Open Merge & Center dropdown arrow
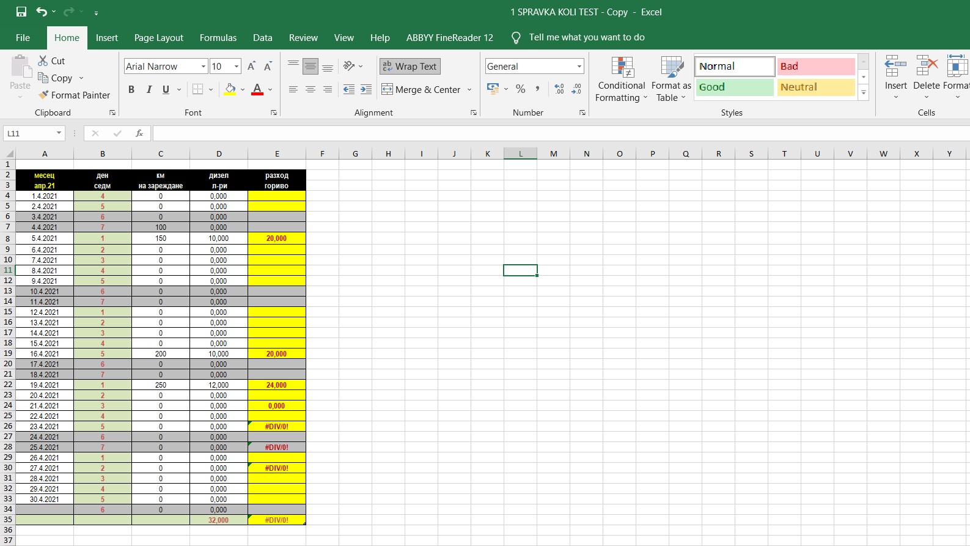This screenshot has height=546, width=970. [469, 89]
